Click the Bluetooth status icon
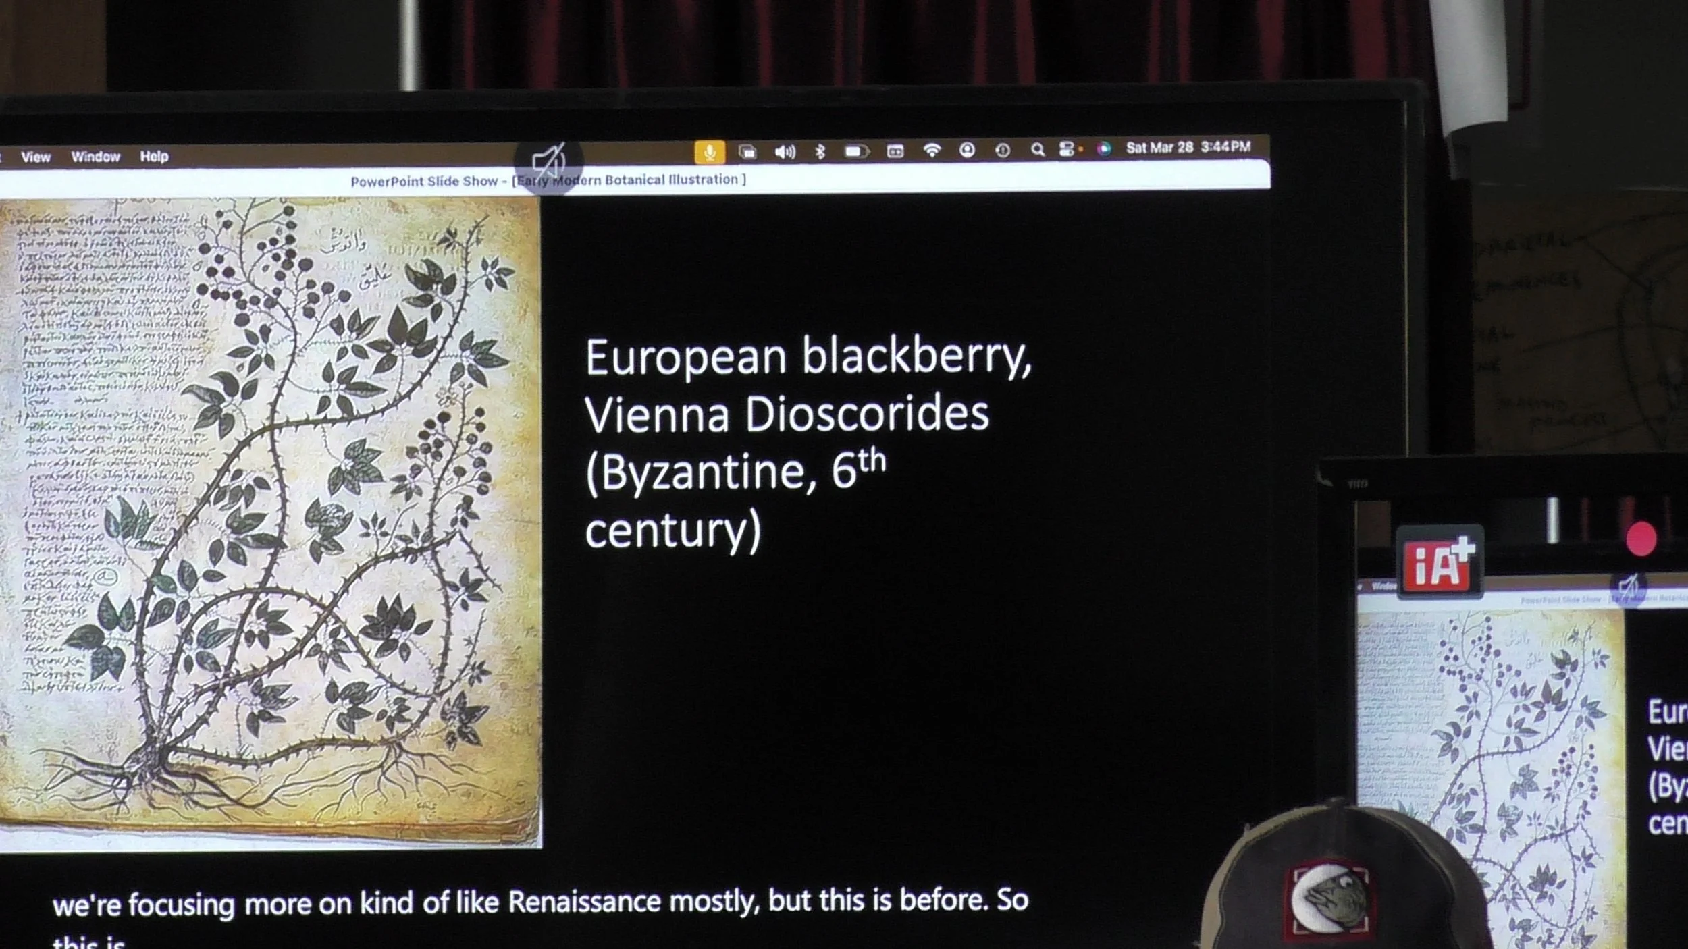 coord(820,152)
